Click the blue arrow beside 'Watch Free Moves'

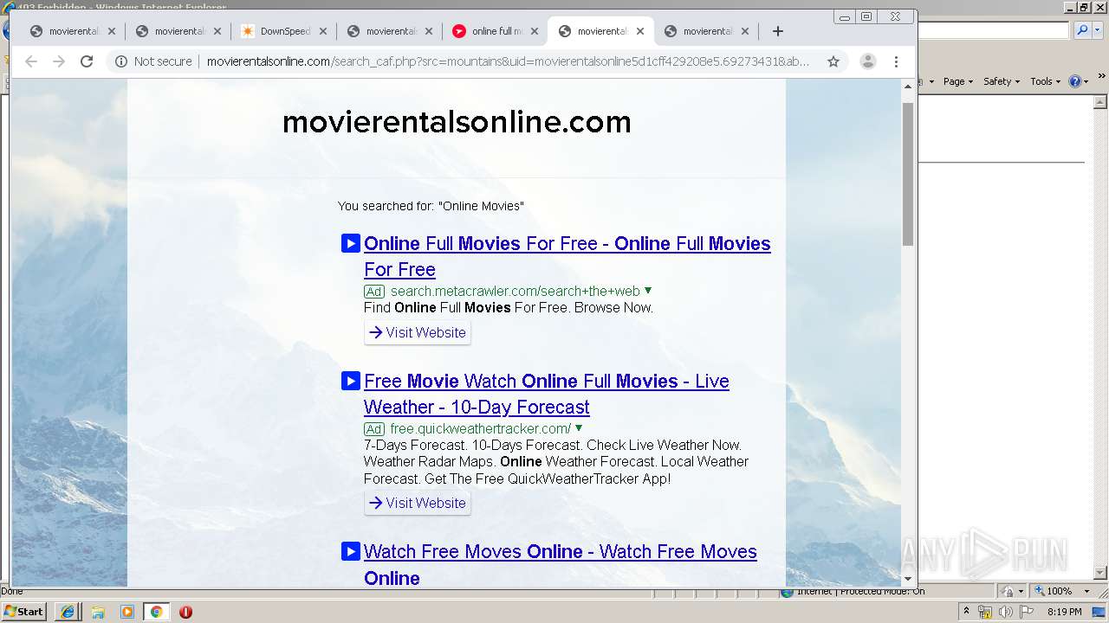coord(350,551)
